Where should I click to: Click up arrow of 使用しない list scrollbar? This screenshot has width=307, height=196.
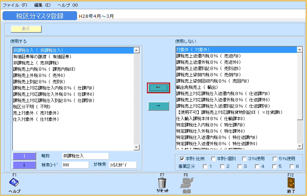pyautogui.click(x=300, y=50)
